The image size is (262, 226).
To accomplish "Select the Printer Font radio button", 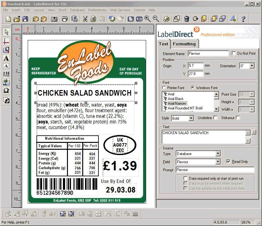I will click(x=164, y=88).
